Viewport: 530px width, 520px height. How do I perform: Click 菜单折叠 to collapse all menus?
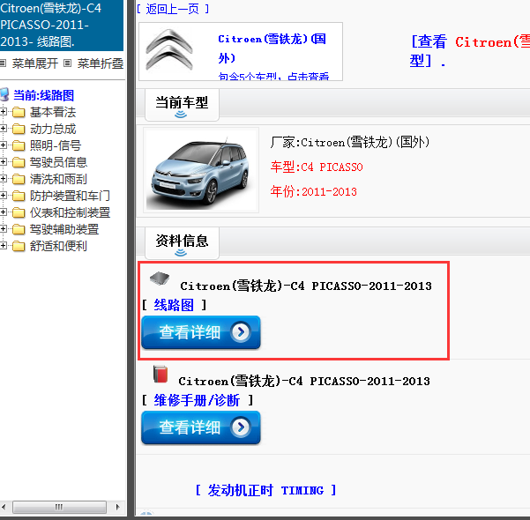pos(100,63)
